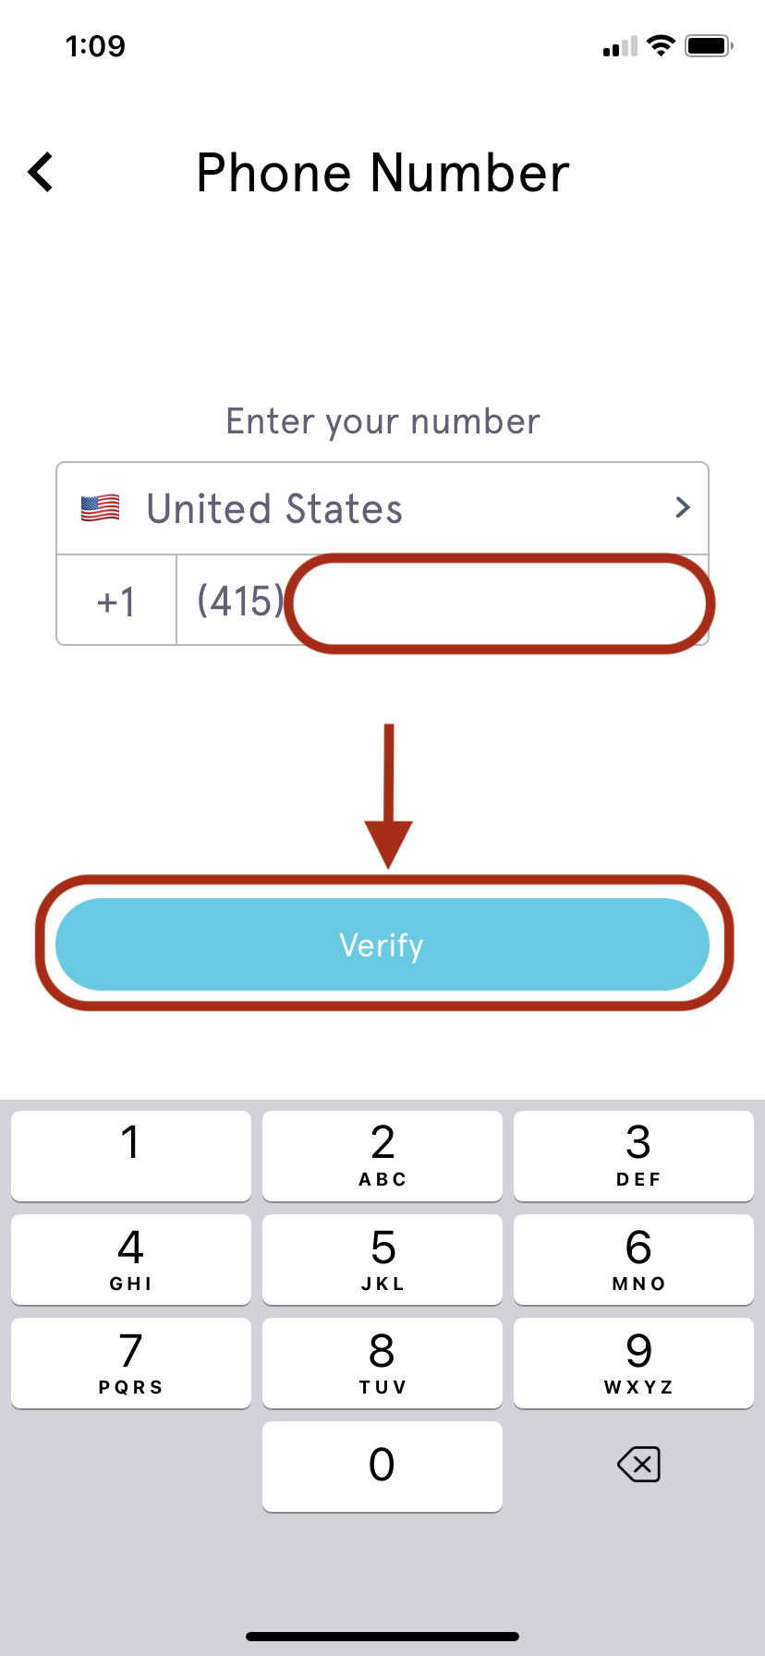Expand the country chevron arrow
The height and width of the screenshot is (1656, 765).
[683, 507]
